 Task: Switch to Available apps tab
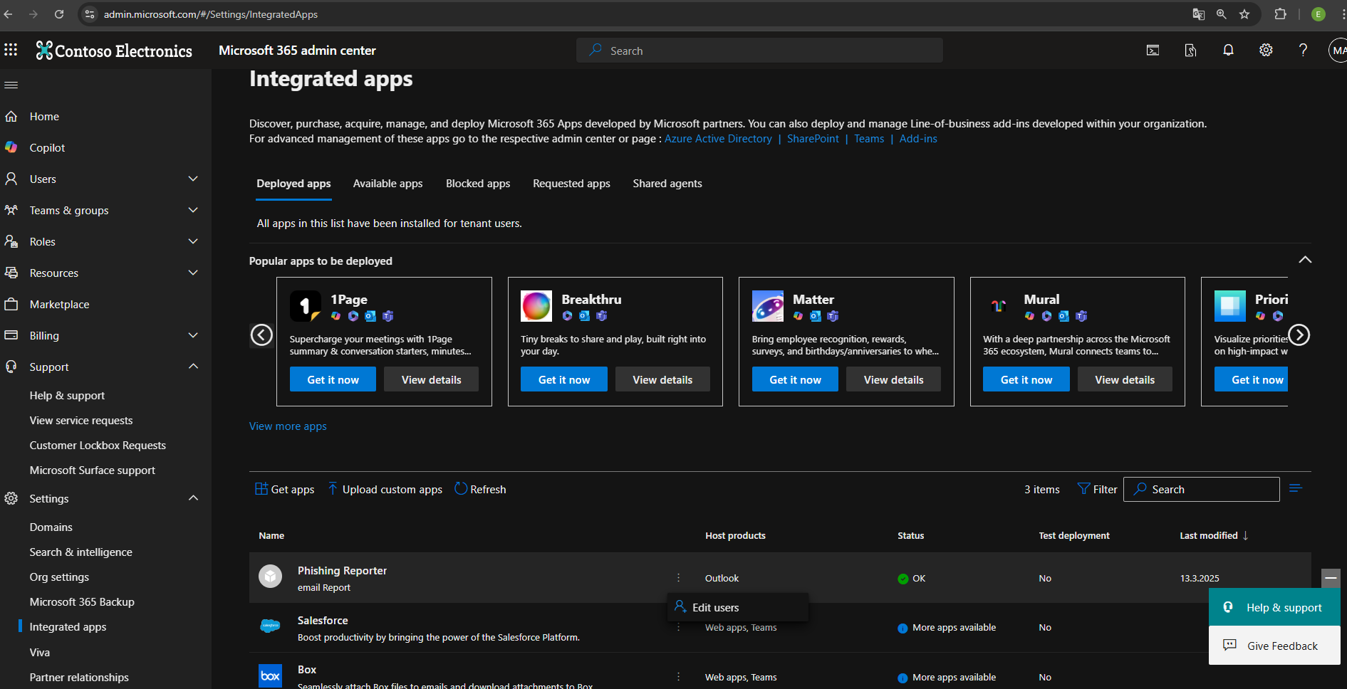coord(388,184)
